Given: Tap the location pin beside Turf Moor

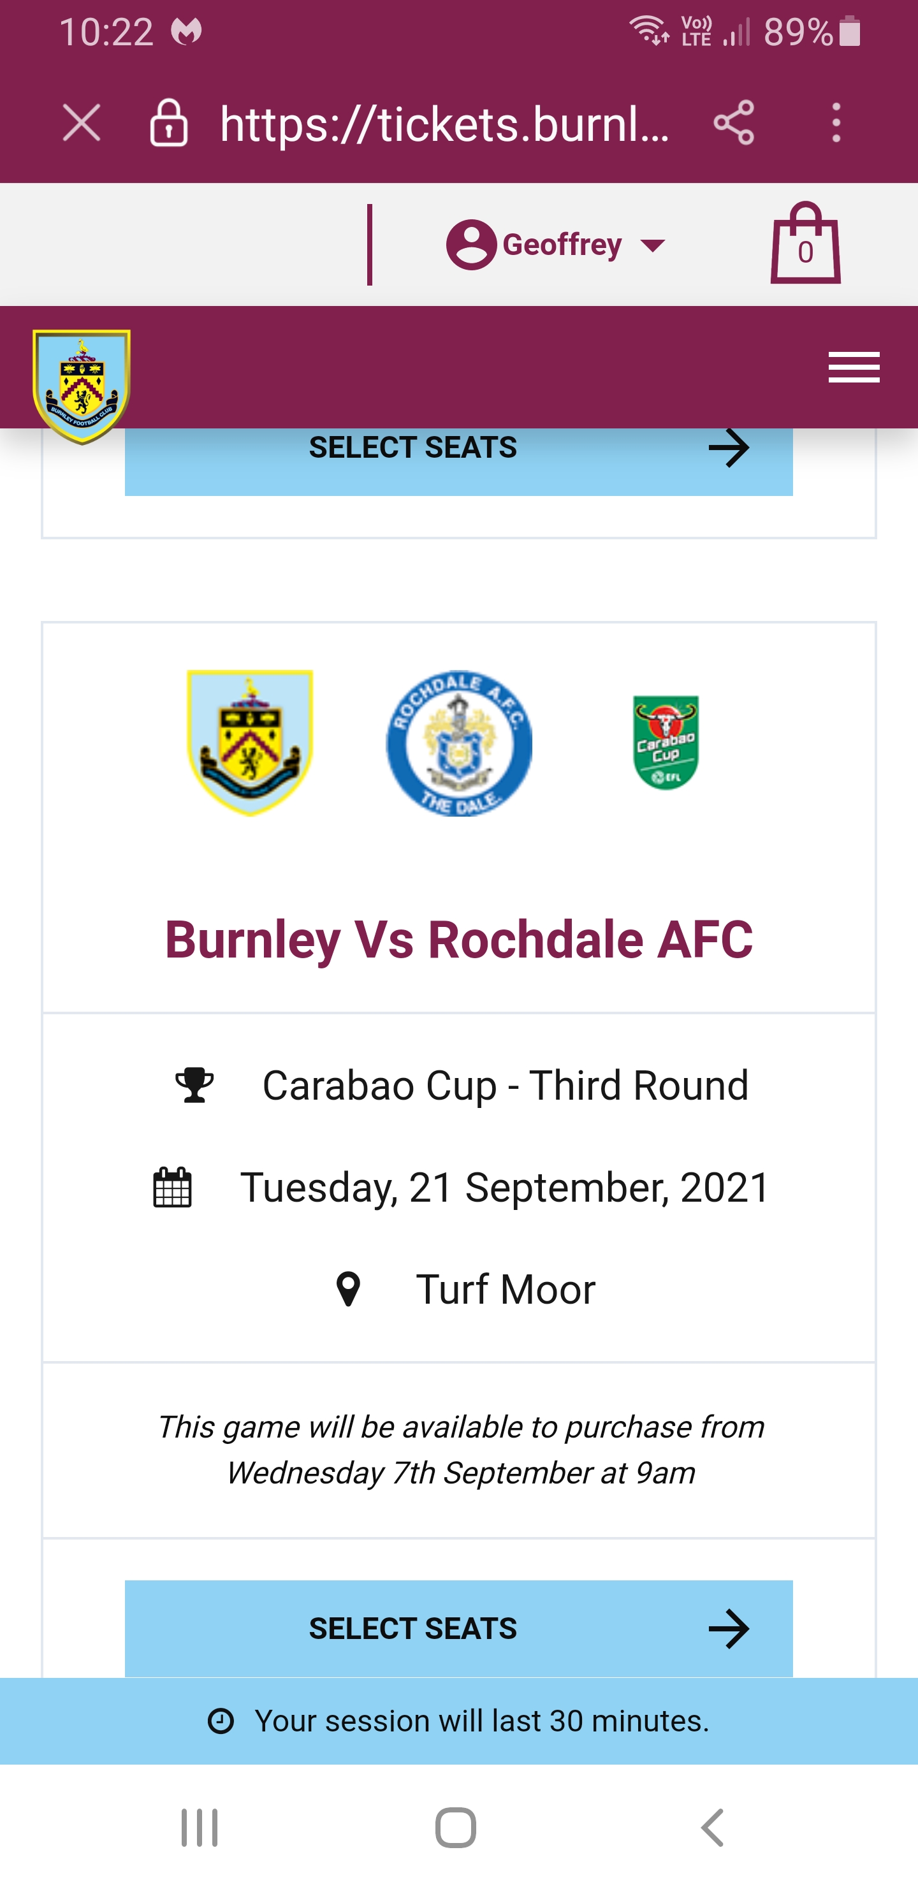Looking at the screenshot, I should point(348,1289).
